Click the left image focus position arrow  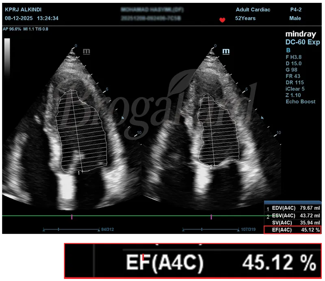(123, 118)
